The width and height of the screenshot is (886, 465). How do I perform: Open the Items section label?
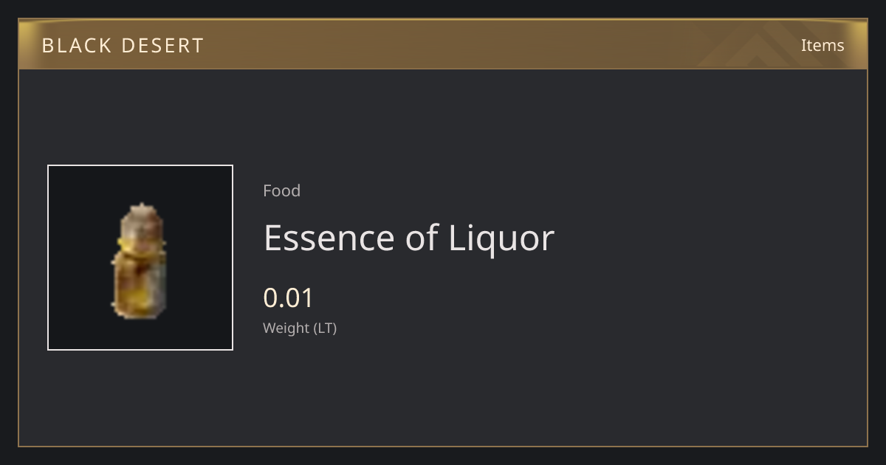click(823, 45)
